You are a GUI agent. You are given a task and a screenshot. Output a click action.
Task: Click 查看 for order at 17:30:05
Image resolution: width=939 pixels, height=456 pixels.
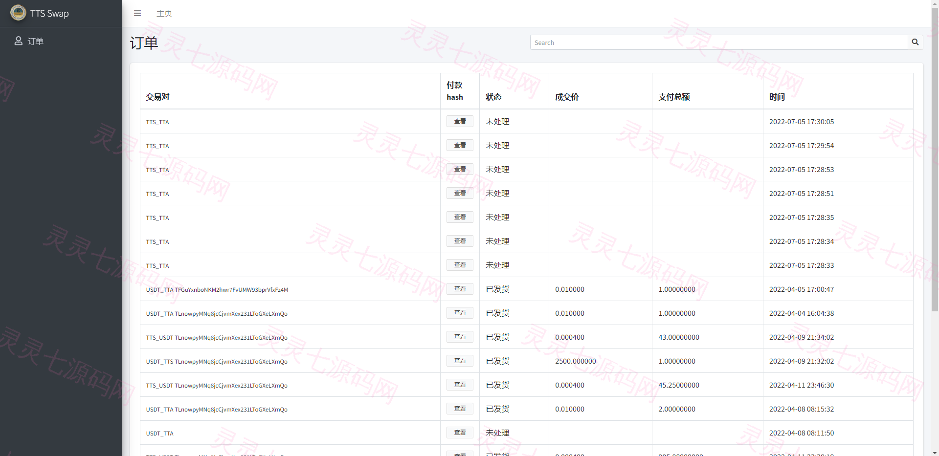(x=460, y=121)
